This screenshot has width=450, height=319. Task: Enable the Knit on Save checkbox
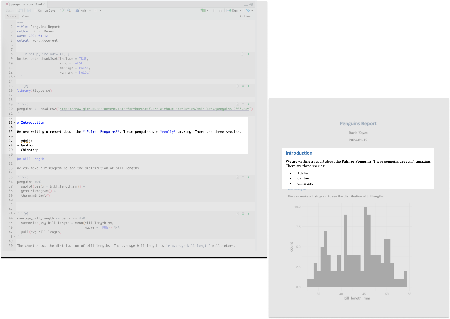pyautogui.click(x=35, y=10)
